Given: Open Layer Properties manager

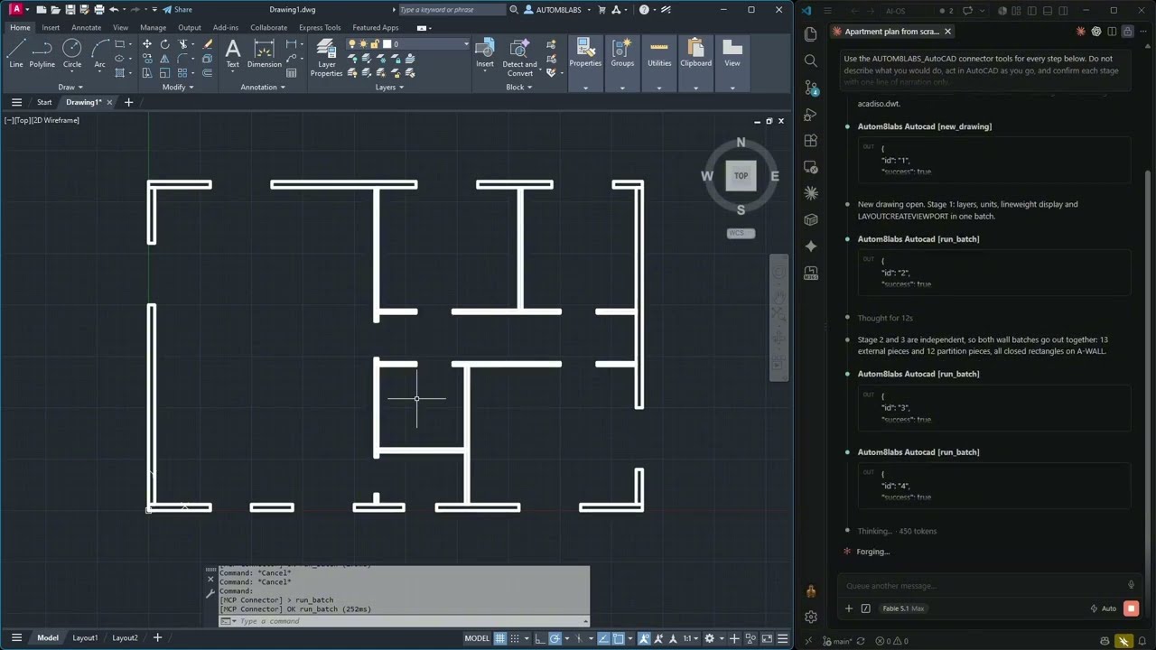Looking at the screenshot, I should pos(326,58).
